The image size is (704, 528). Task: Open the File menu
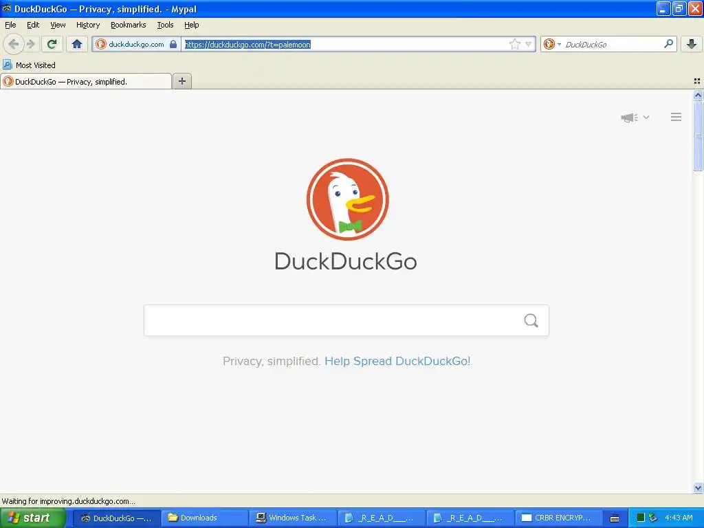point(10,25)
